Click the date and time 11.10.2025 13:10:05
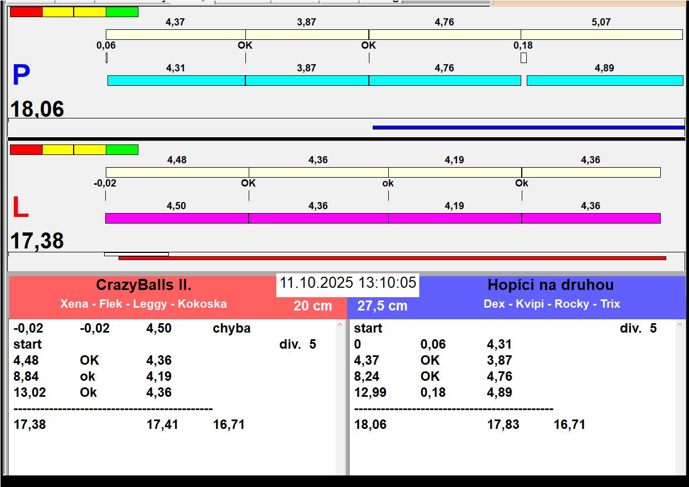The image size is (689, 487). 348,283
